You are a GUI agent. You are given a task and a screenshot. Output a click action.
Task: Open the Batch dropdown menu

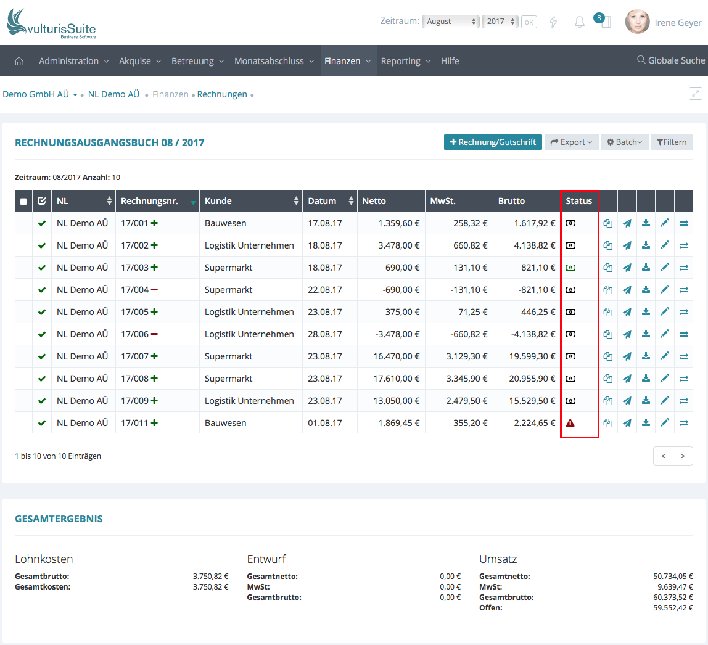tap(624, 142)
